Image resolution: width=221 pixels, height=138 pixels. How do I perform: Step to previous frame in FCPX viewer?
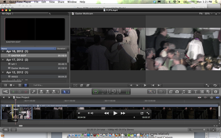click(131, 85)
